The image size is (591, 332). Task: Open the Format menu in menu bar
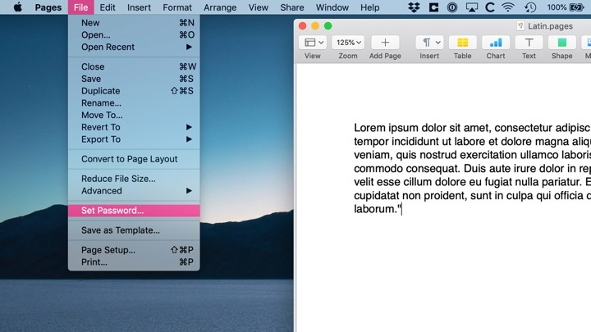(176, 7)
